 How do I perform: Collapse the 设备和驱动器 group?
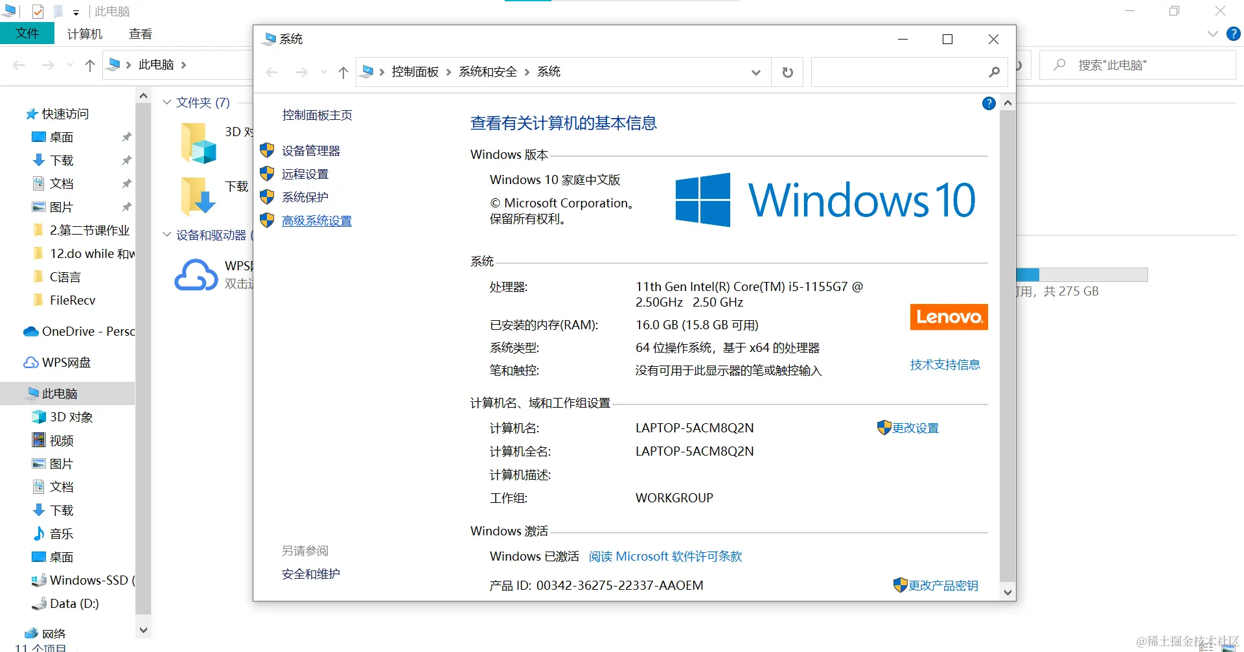(167, 235)
